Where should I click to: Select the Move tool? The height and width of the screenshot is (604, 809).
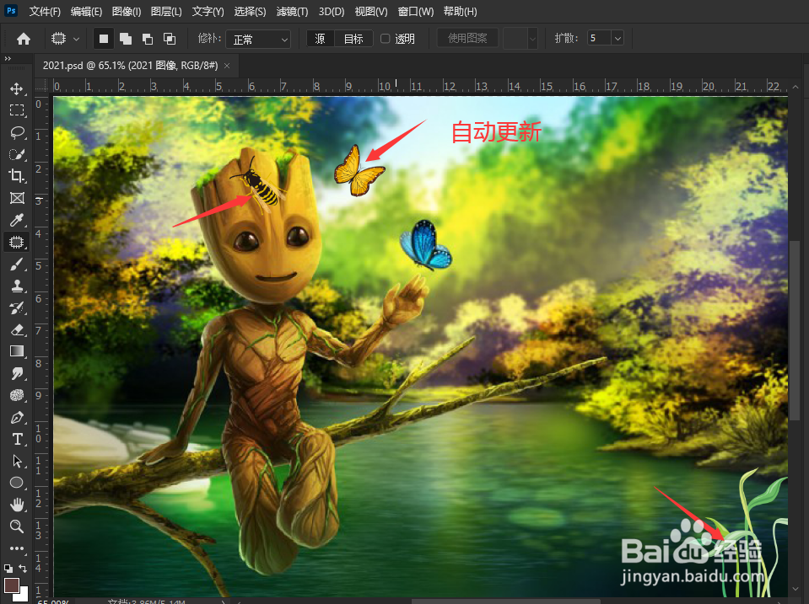[17, 88]
